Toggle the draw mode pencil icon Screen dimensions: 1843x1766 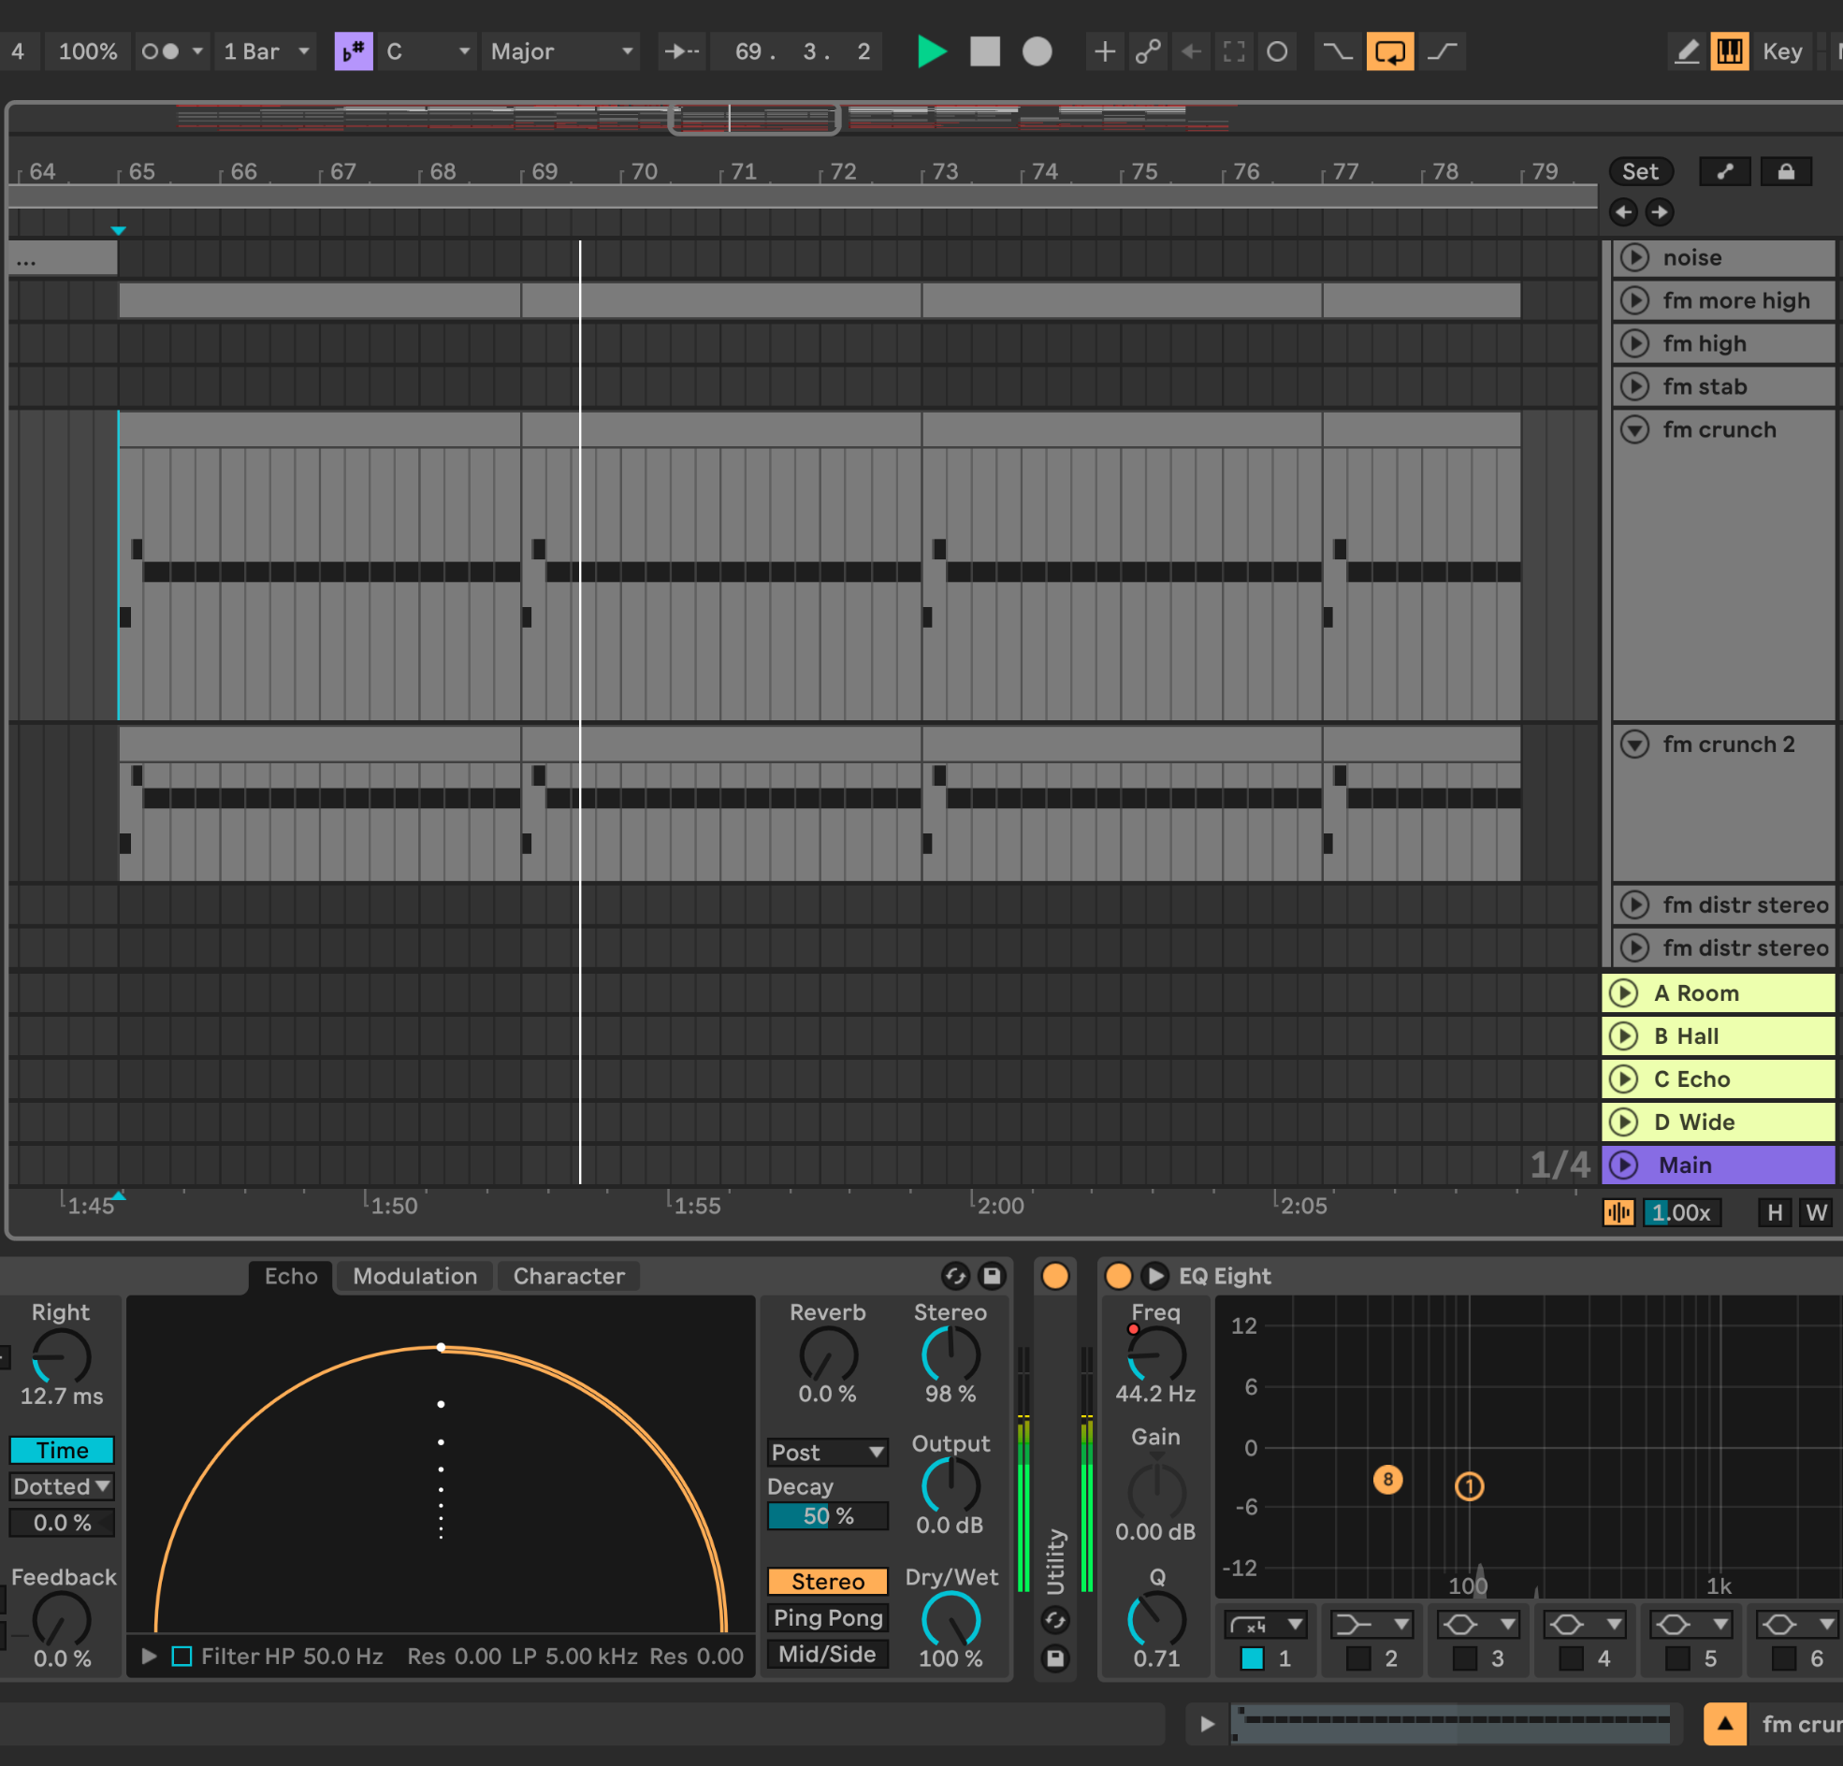pos(1686,51)
